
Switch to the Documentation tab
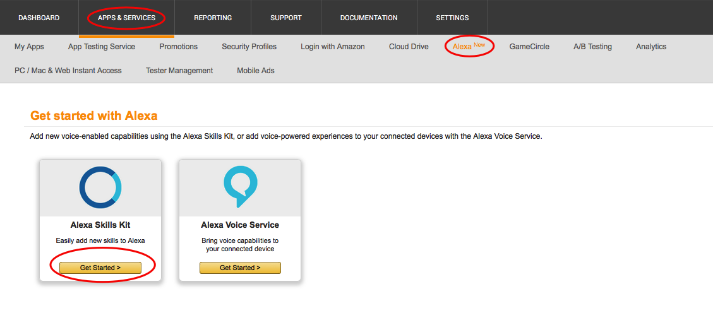[369, 18]
